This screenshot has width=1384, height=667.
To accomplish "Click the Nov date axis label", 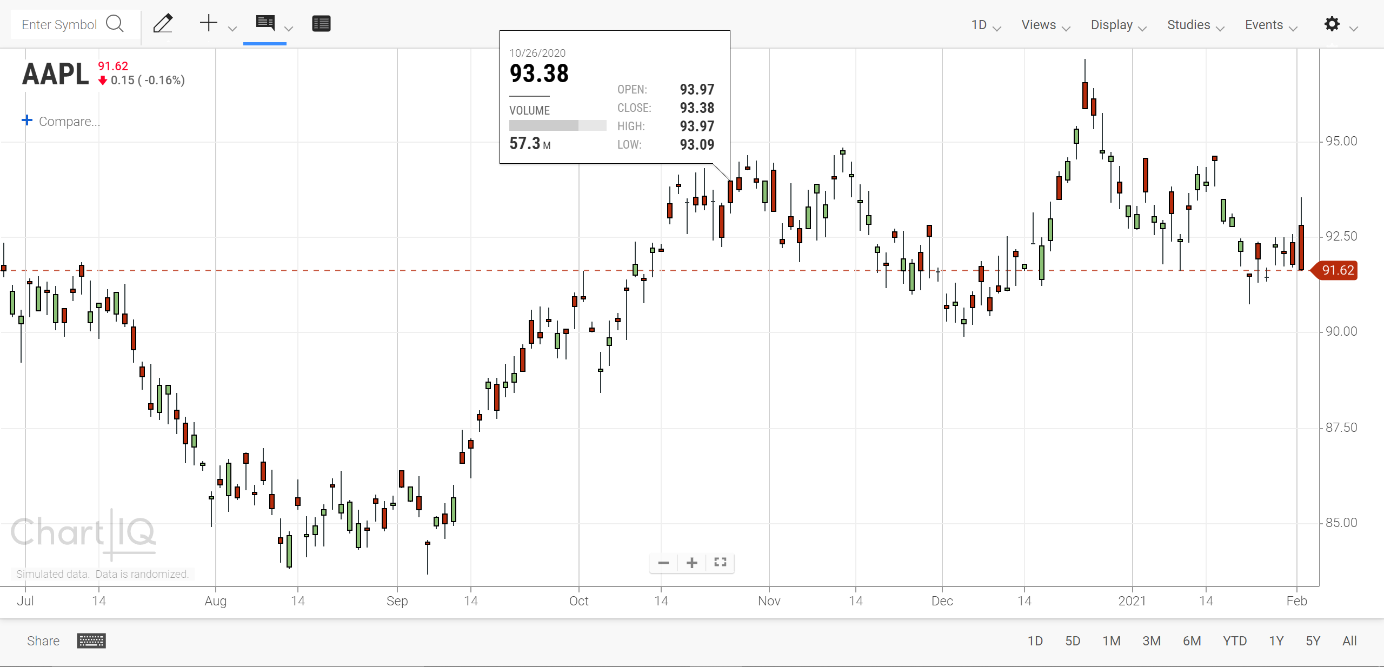I will click(769, 601).
